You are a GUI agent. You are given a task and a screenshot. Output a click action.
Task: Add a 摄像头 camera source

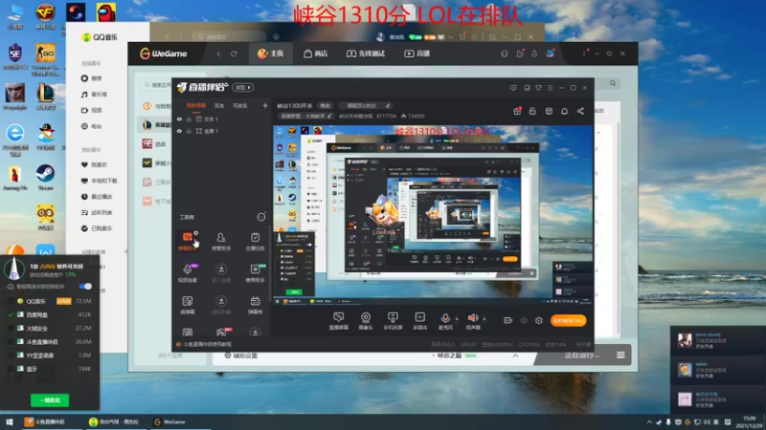tap(366, 321)
